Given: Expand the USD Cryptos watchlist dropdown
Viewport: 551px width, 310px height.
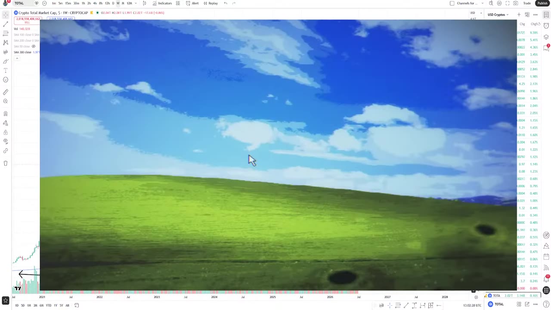Looking at the screenshot, I should (x=498, y=15).
